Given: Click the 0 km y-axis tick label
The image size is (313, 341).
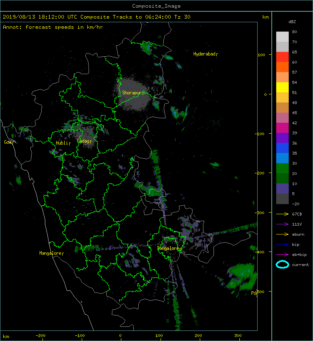Looking at the screenshot, I should pyautogui.click(x=265, y=94).
